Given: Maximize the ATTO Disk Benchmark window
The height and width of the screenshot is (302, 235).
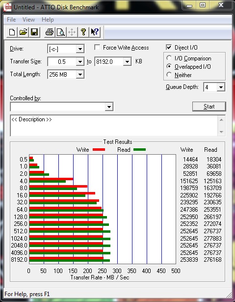Looking at the screenshot, I should coord(203,5).
